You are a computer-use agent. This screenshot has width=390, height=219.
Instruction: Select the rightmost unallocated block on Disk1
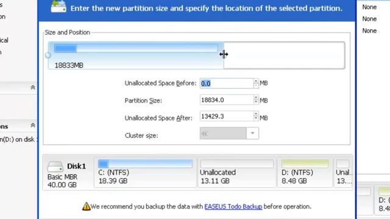coord(344,173)
